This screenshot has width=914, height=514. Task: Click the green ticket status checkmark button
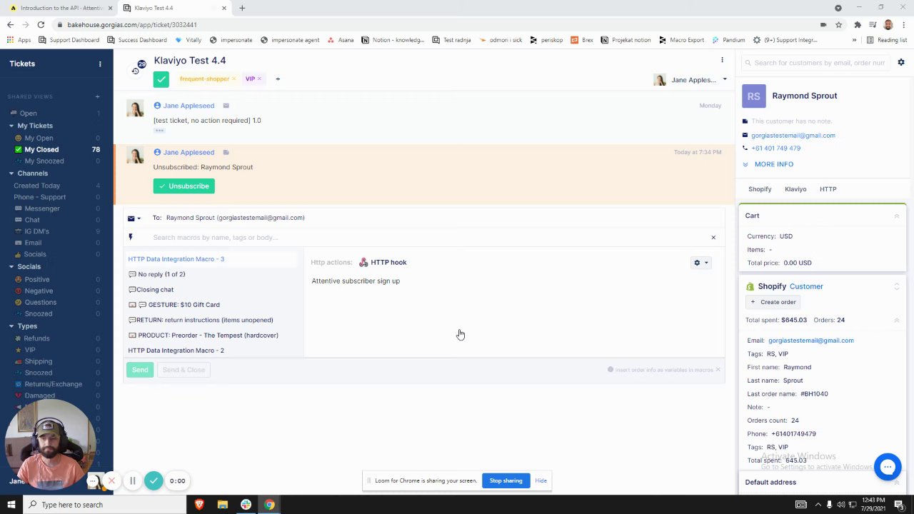click(161, 80)
